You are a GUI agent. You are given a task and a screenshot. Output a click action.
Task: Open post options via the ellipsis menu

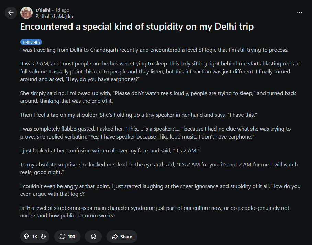[299, 12]
